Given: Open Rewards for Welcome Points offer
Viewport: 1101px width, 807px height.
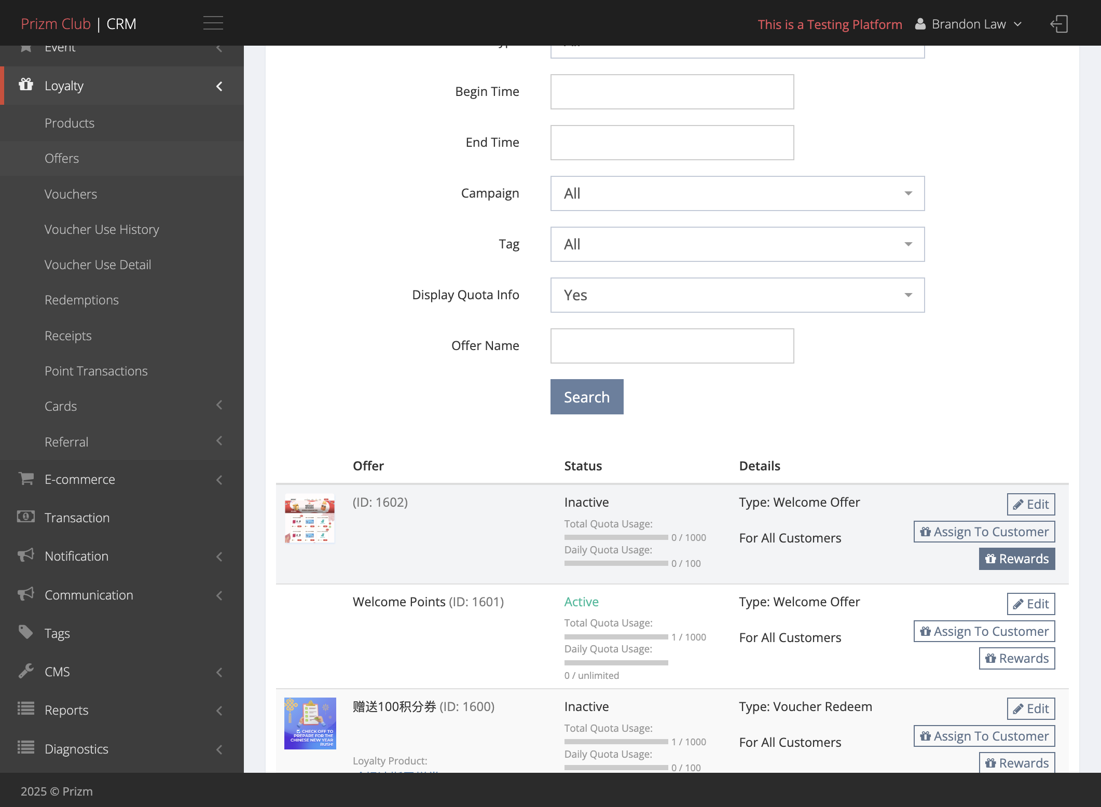Looking at the screenshot, I should point(1017,658).
